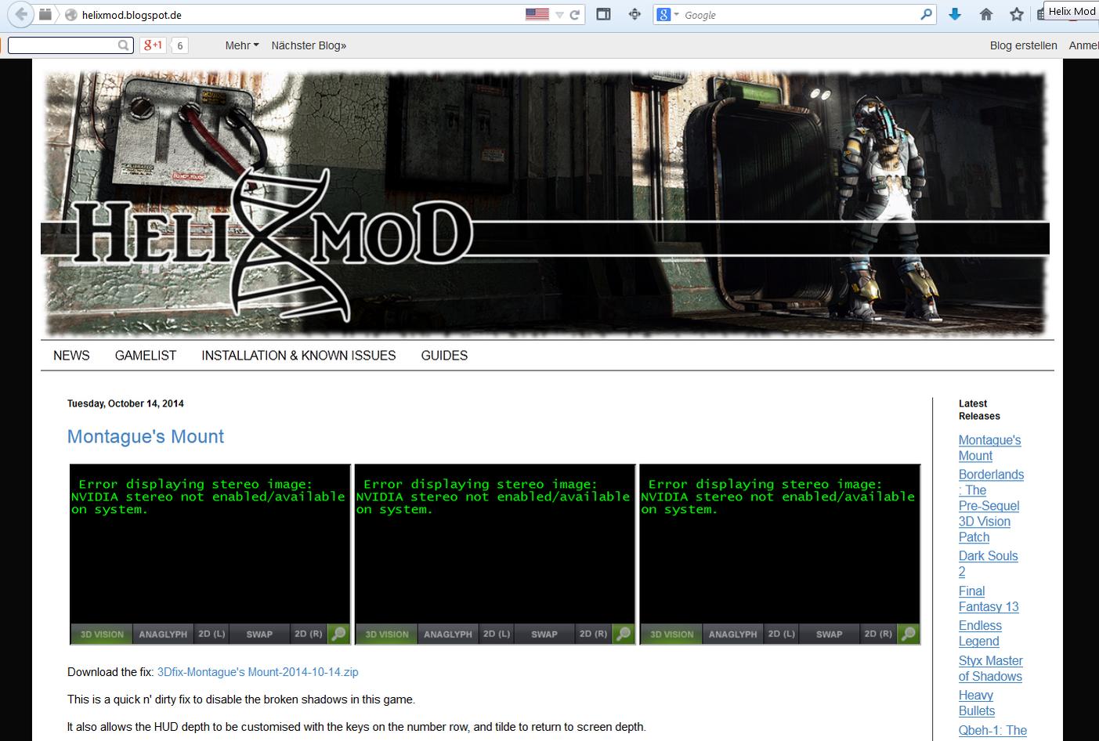Download 3Dfix-Montague's Mount-2014-10-14.zip link
This screenshot has width=1099, height=741.
[258, 672]
